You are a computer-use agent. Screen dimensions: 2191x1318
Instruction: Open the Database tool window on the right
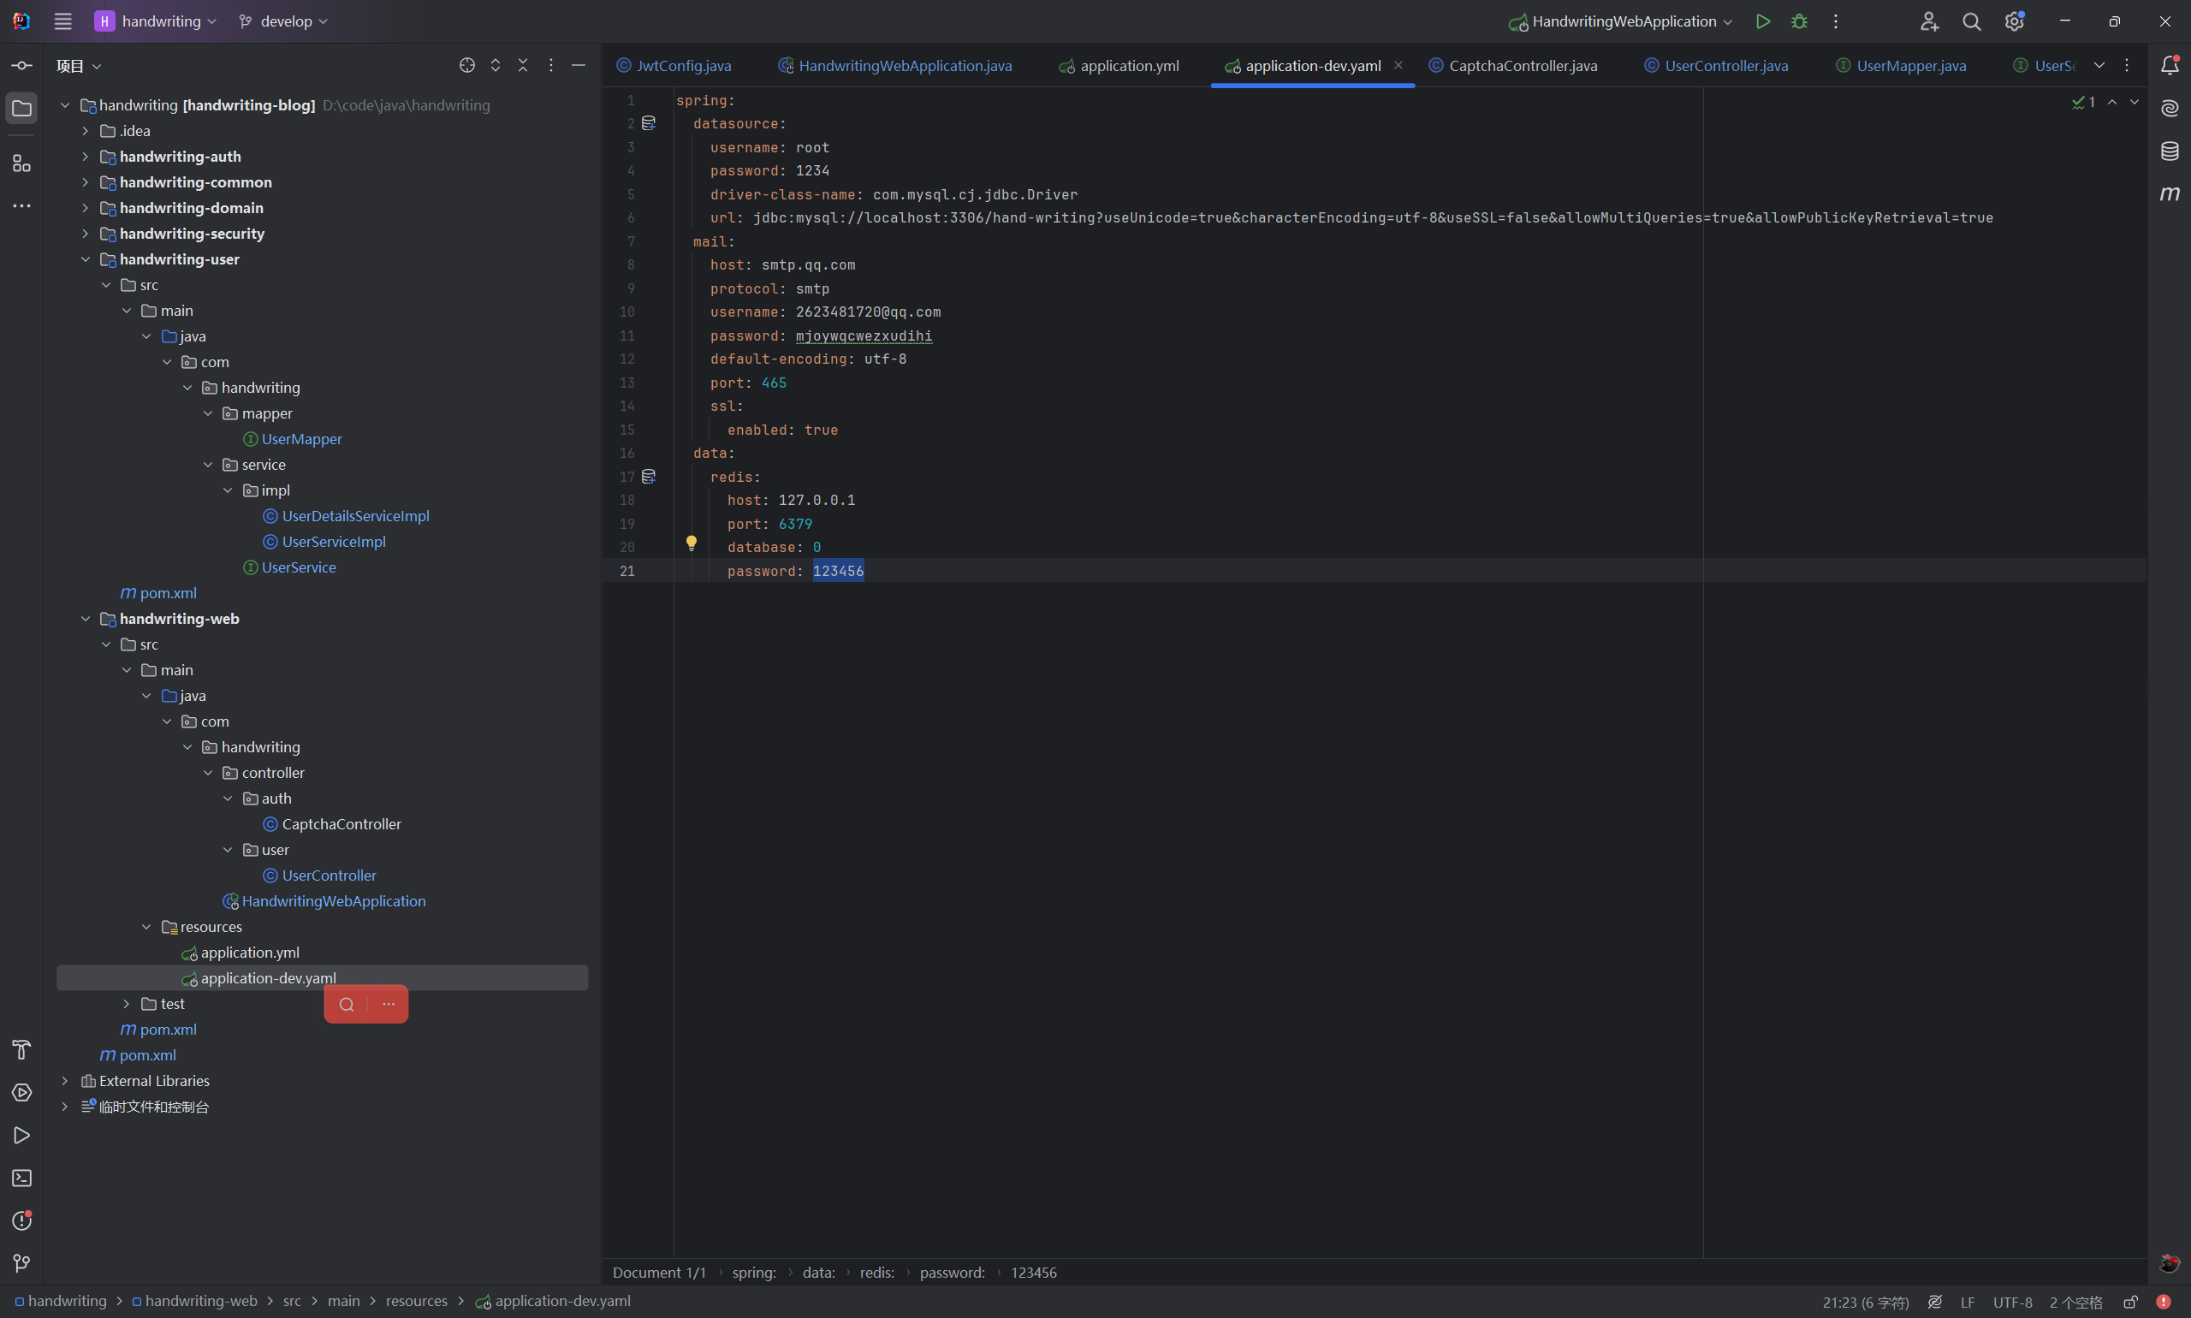pyautogui.click(x=2170, y=151)
